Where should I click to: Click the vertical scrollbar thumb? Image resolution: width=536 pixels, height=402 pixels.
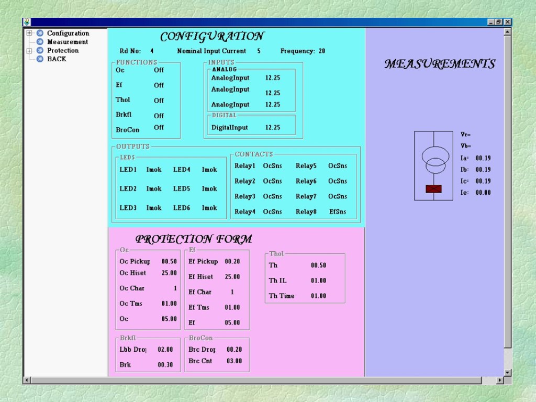pos(507,192)
